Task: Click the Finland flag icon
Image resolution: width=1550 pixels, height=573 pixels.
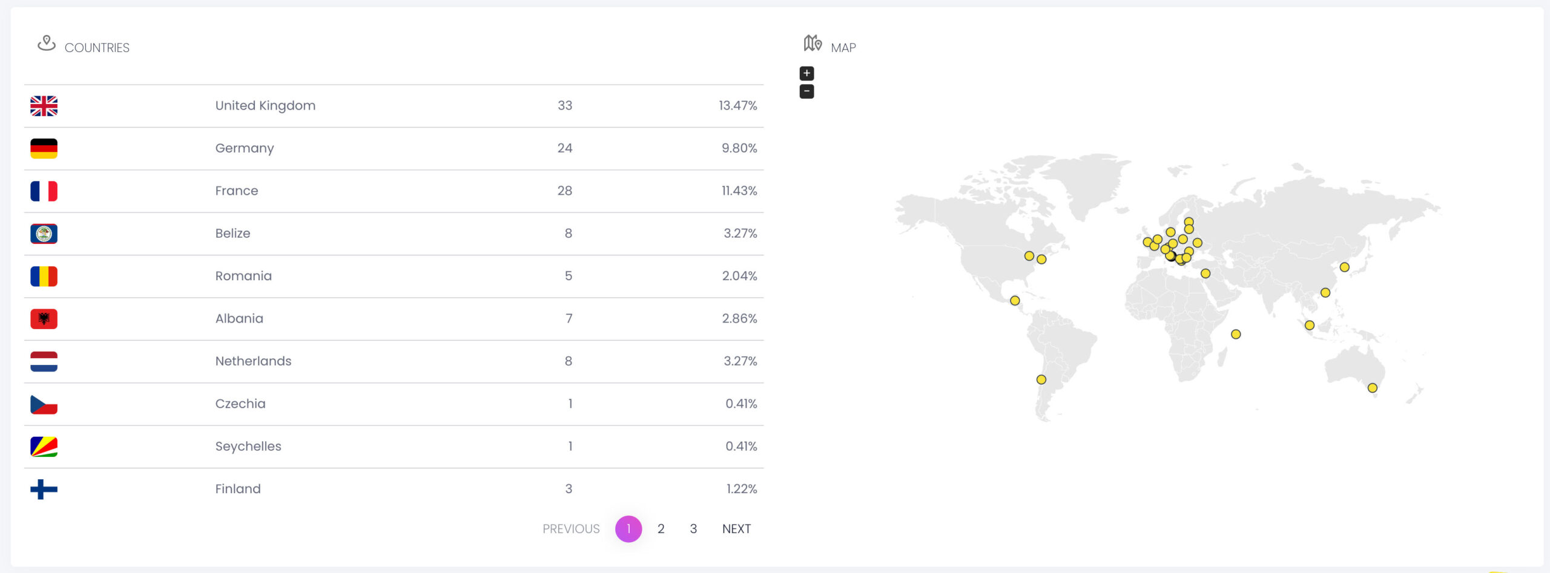Action: [44, 489]
